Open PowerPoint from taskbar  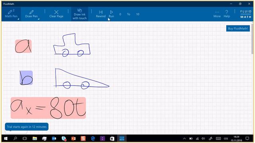(73, 139)
